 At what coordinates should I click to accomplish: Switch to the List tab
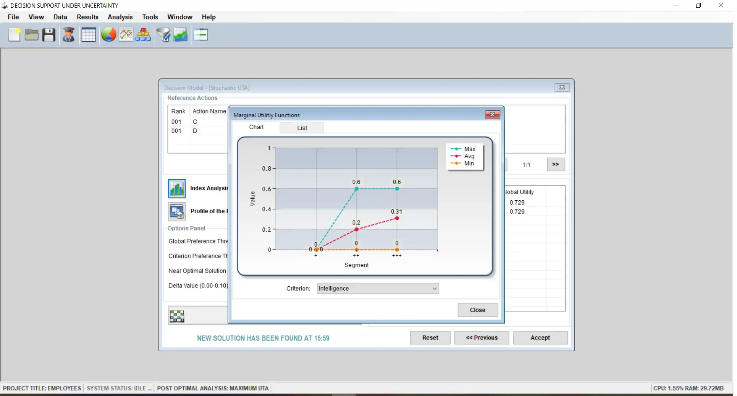[302, 128]
